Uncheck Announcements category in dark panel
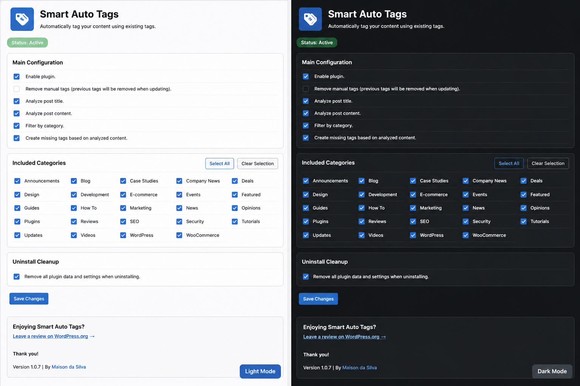 (306, 181)
